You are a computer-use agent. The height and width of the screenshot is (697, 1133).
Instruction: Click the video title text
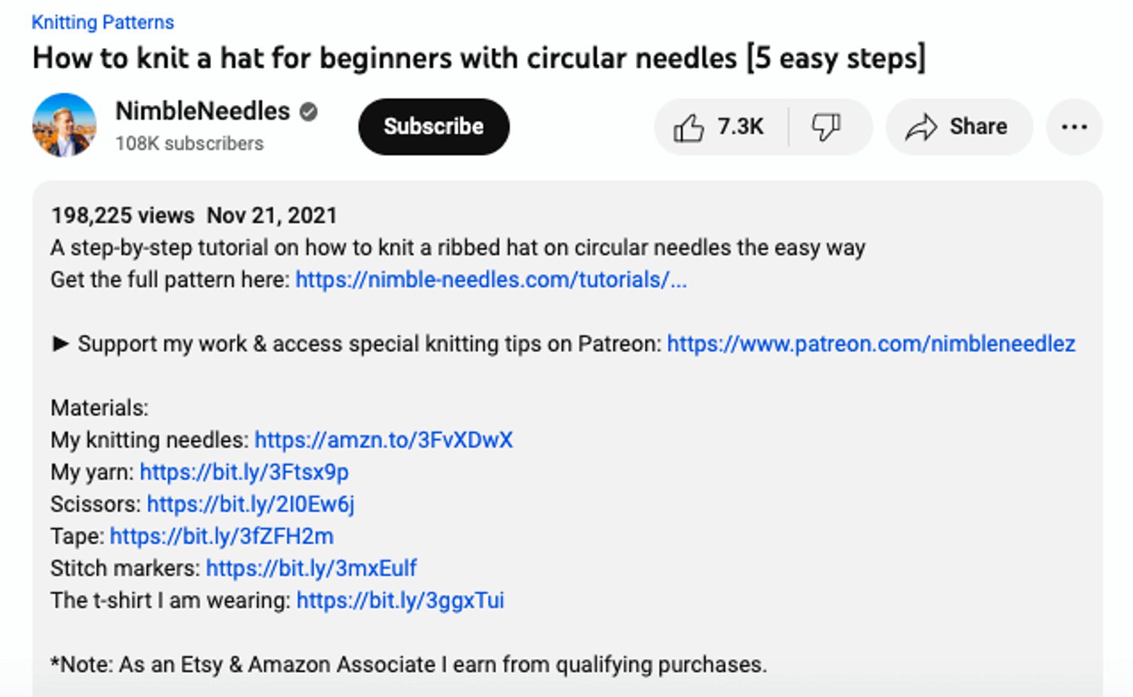coord(479,58)
